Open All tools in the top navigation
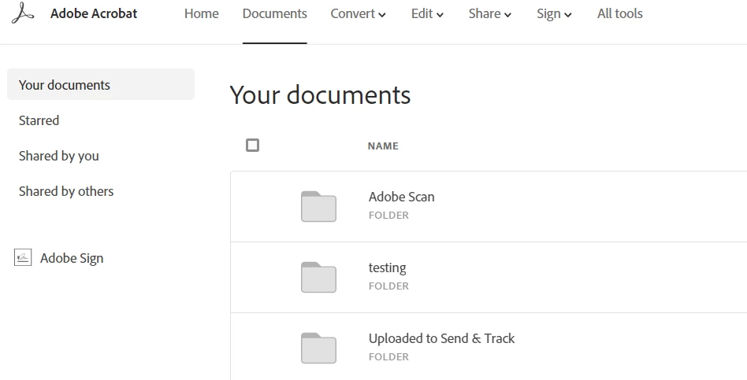 (x=620, y=14)
